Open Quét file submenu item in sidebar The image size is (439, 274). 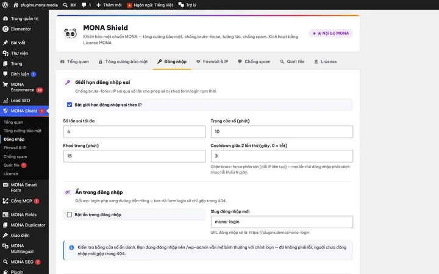(x=12, y=165)
